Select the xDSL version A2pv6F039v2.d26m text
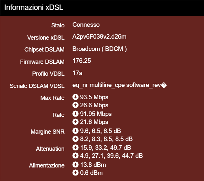Viewport: 204px width, 181px height. pyautogui.click(x=100, y=37)
